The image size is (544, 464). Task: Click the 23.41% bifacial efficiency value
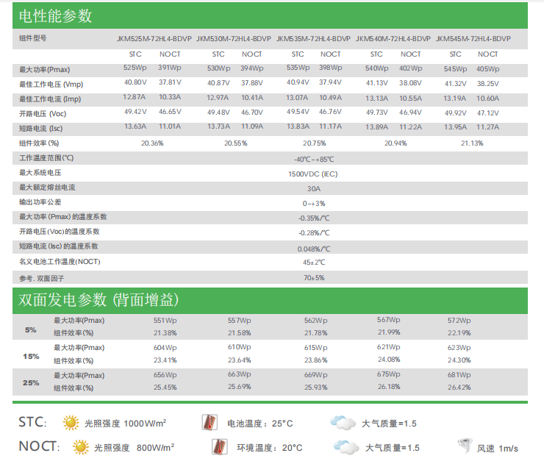click(165, 360)
